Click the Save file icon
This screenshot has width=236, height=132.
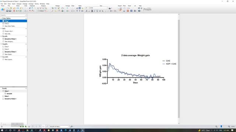[x=7, y=11]
